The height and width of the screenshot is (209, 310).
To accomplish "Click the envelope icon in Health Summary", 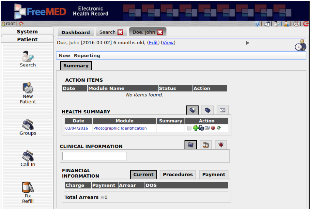I will [223, 110].
